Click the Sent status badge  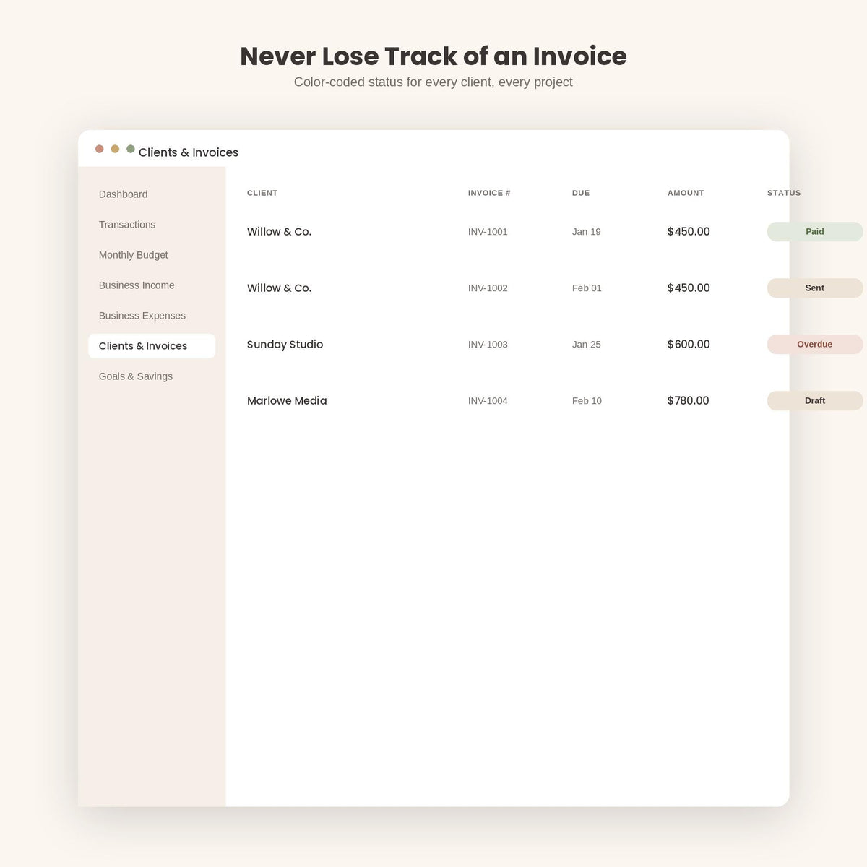tap(815, 288)
